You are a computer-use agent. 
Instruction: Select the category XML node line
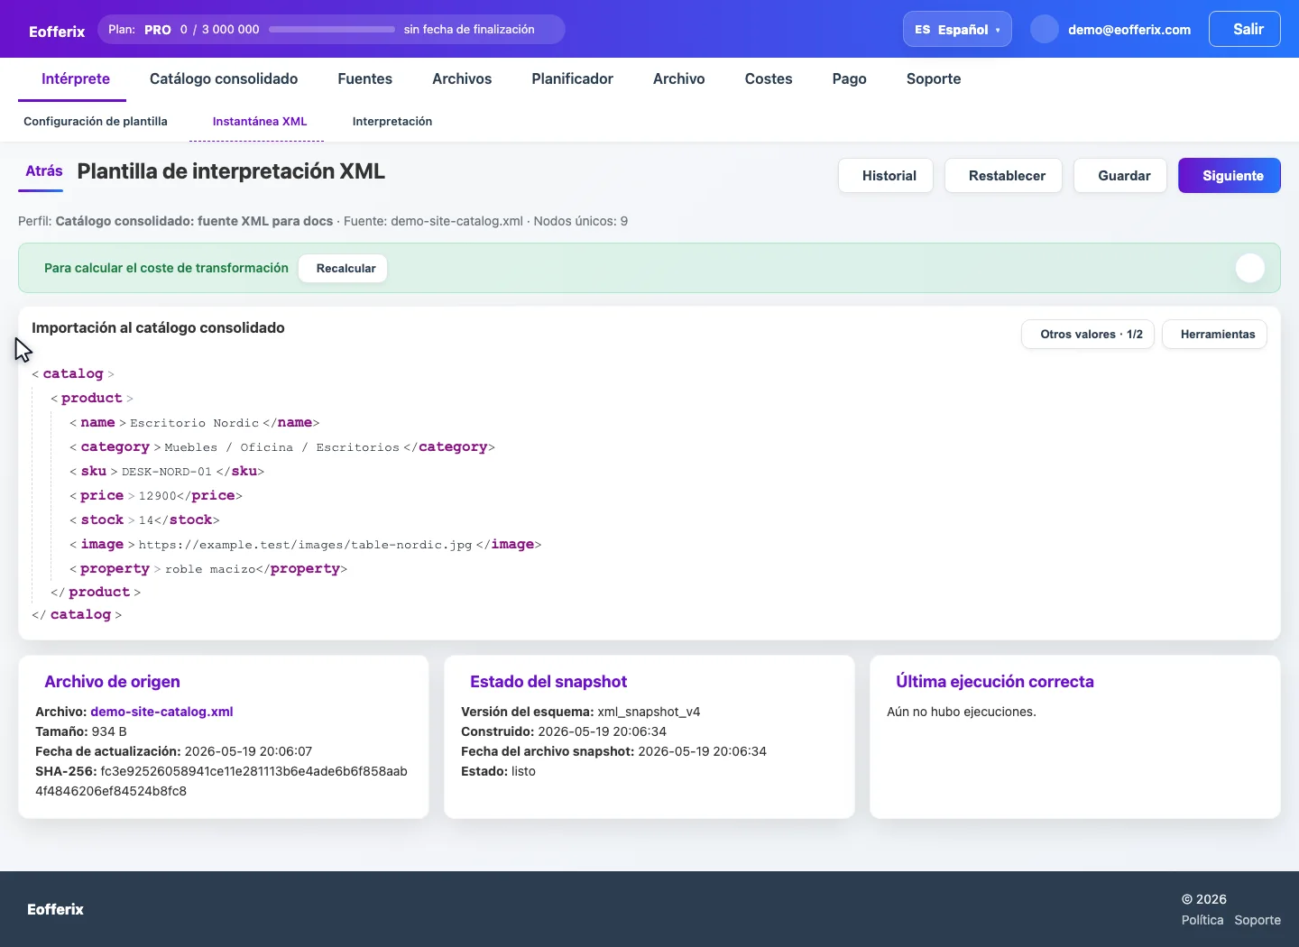pos(282,446)
